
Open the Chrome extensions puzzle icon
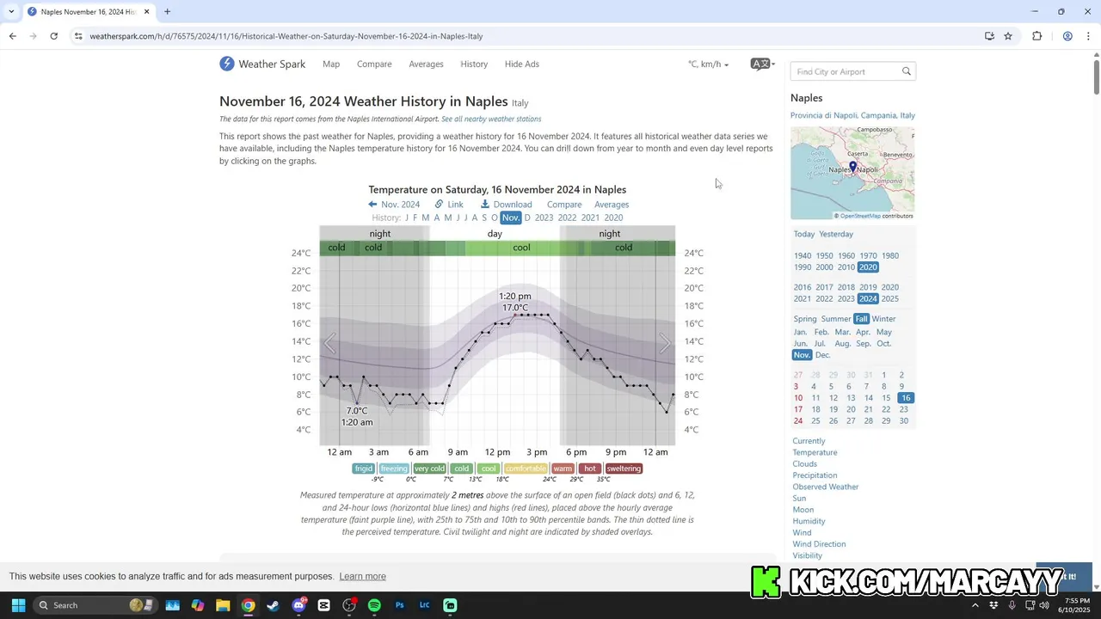point(1036,36)
